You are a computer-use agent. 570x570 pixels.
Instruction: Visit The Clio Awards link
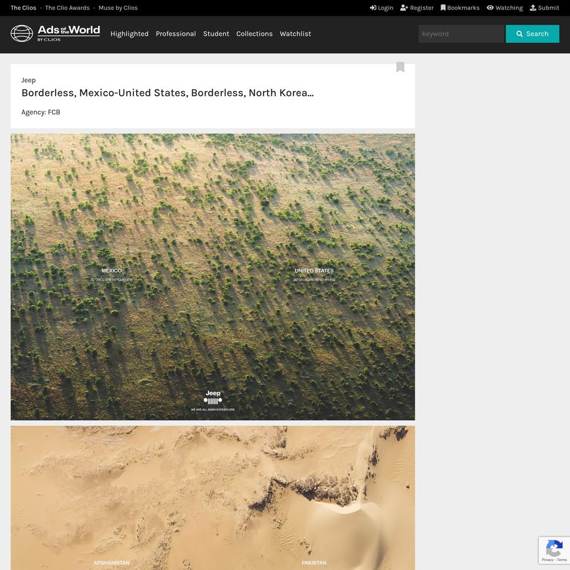tap(67, 7)
